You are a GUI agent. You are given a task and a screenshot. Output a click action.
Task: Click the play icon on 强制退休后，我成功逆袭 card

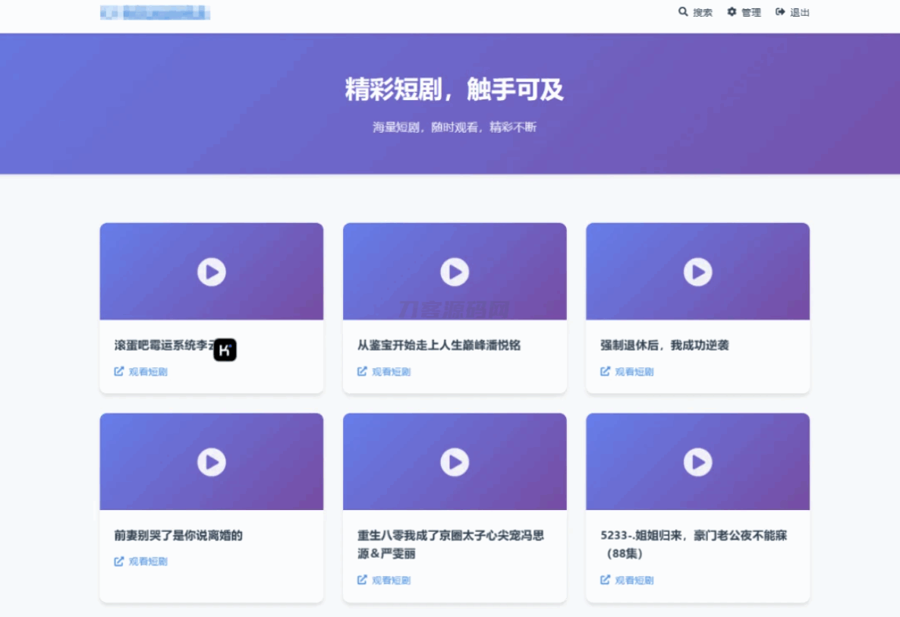[697, 272]
